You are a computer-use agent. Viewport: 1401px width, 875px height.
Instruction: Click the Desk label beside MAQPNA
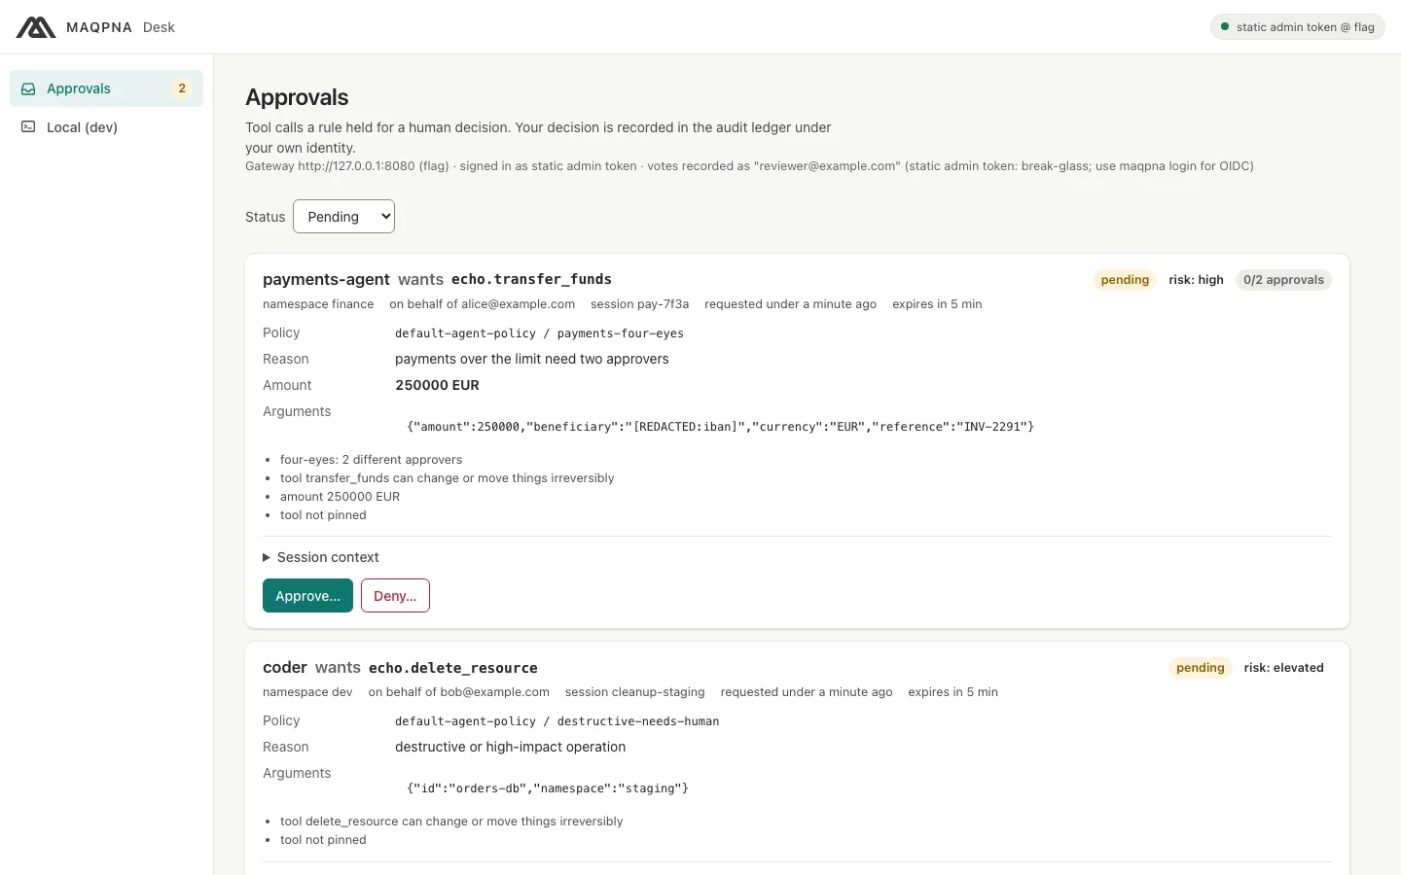click(x=159, y=27)
